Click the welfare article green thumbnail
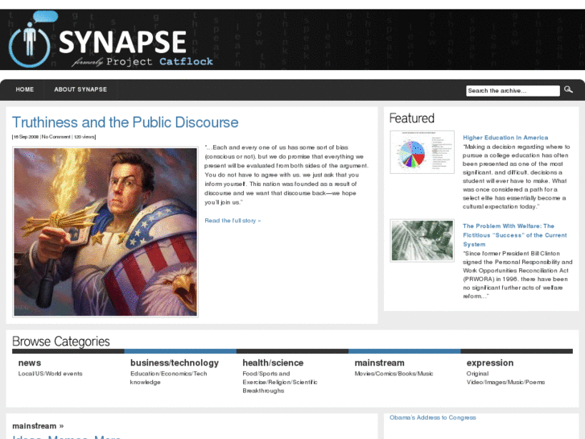 click(x=422, y=241)
